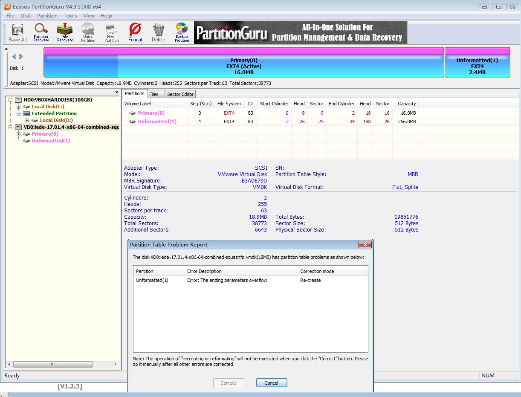Click File System column header
This screenshot has height=397, width=521.
(229, 104)
